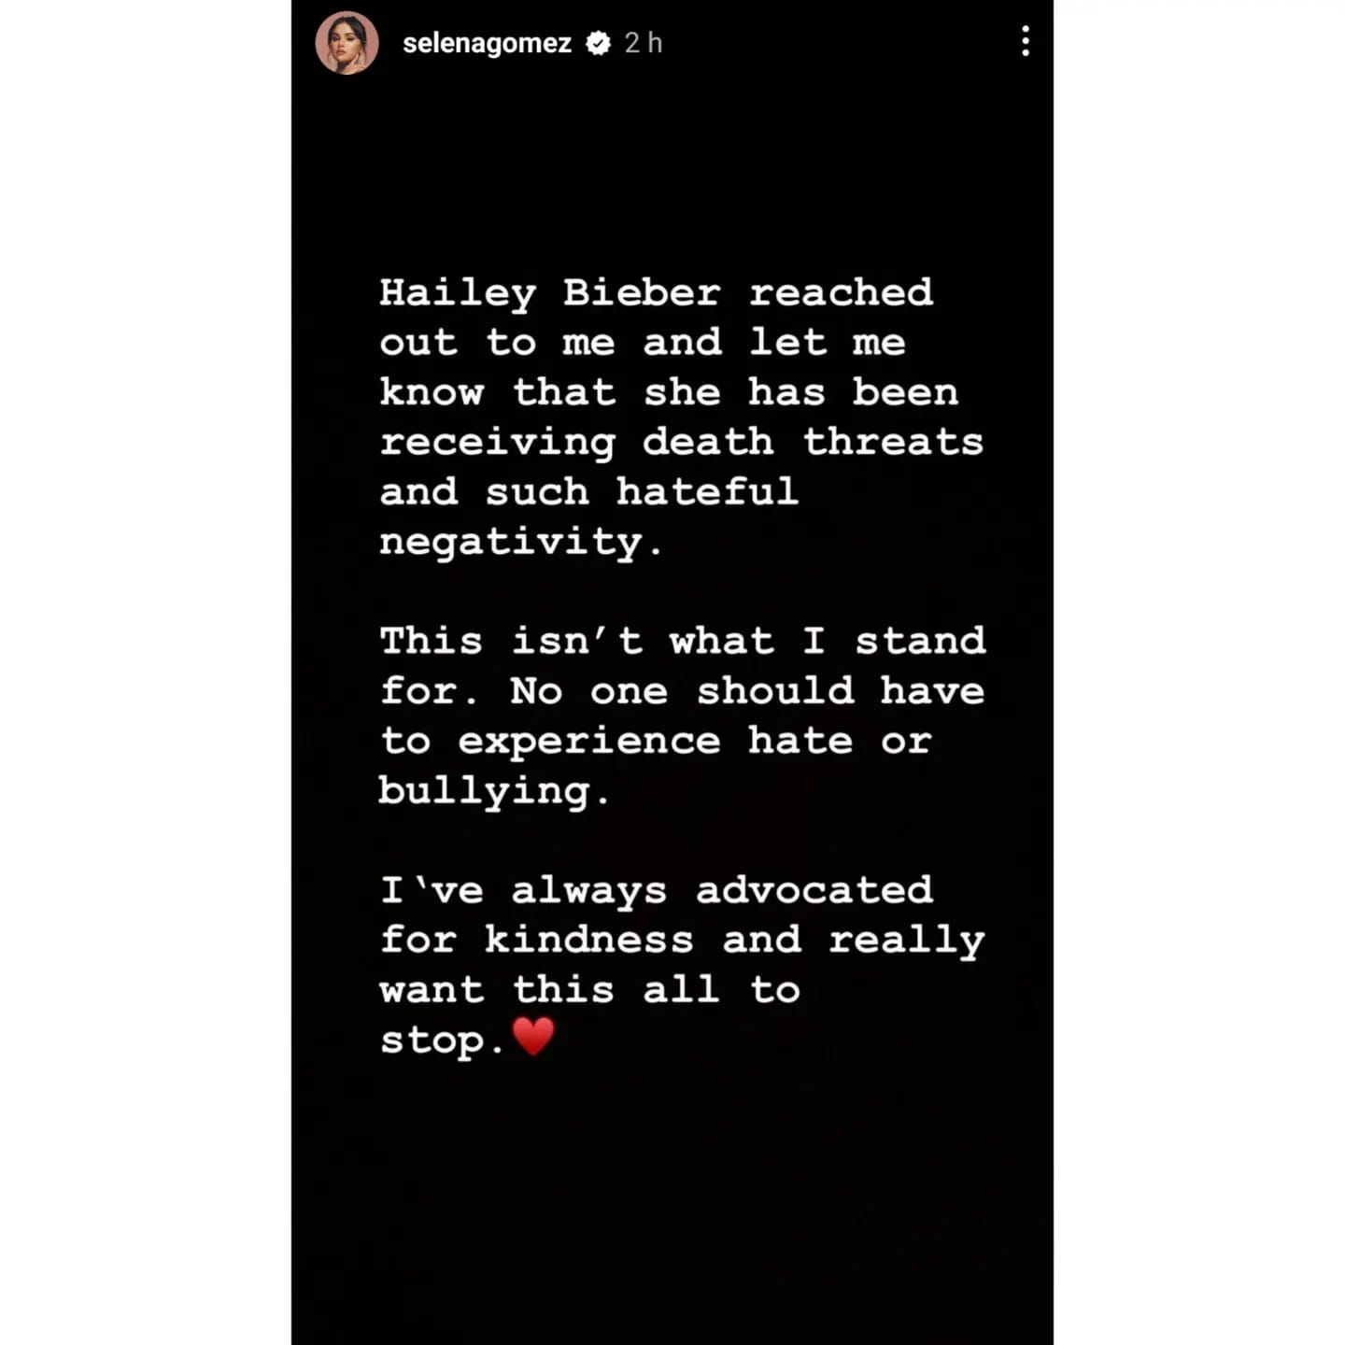The width and height of the screenshot is (1345, 1345).
Task: Click the word "stop." before the heart
Action: (442, 1041)
